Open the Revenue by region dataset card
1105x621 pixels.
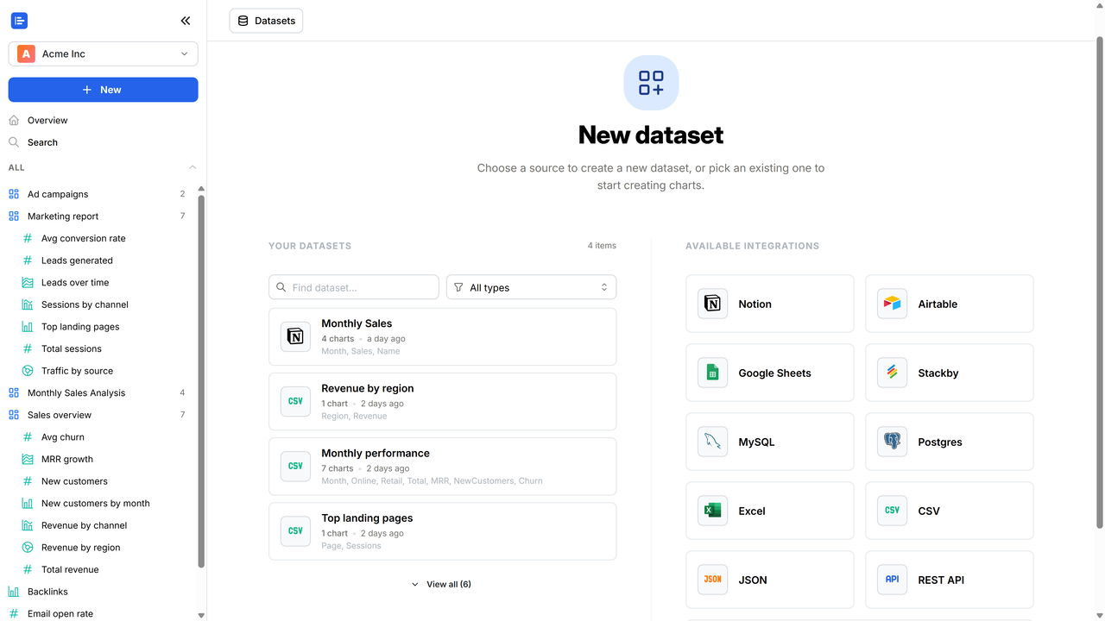click(442, 401)
